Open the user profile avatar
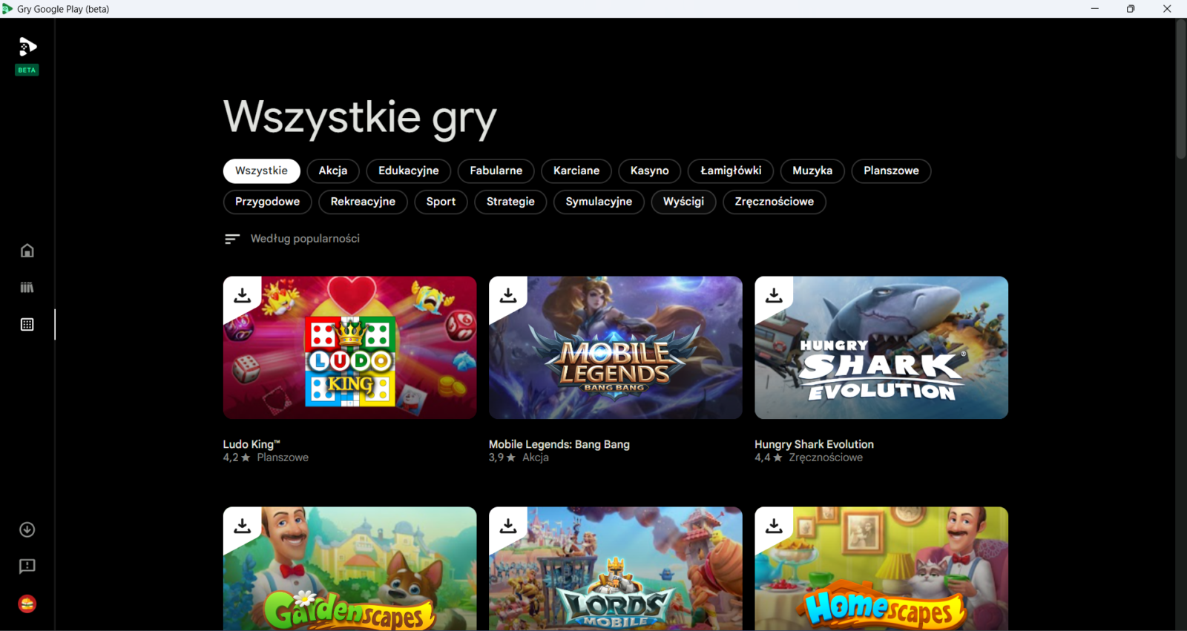Screen dimensions: 1187x631 pos(27,604)
